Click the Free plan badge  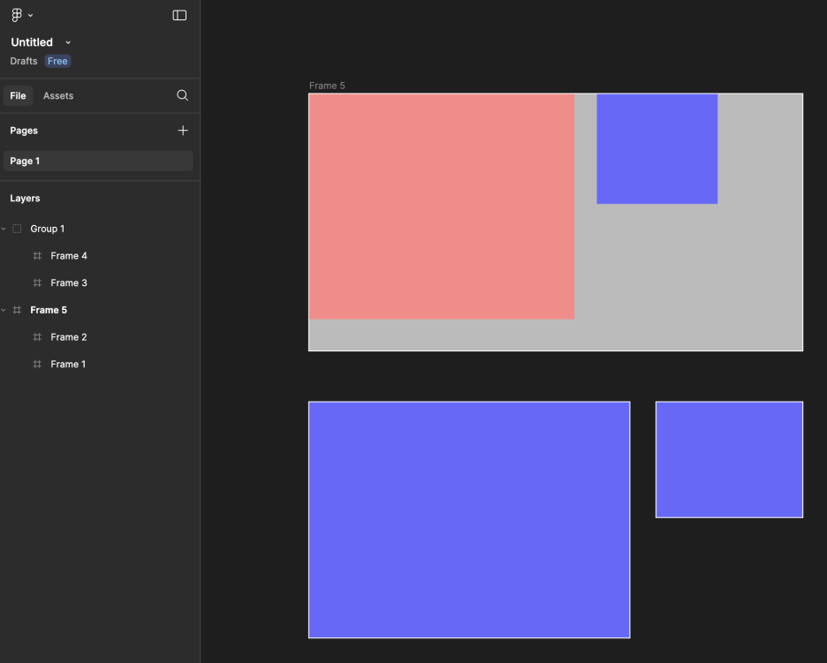coord(57,61)
